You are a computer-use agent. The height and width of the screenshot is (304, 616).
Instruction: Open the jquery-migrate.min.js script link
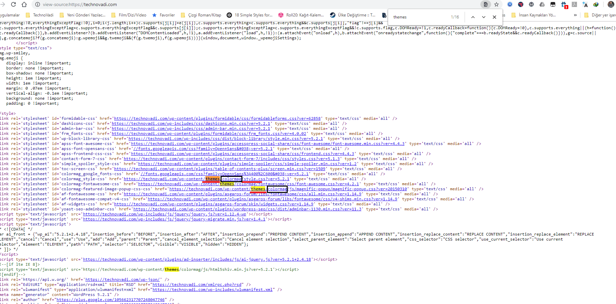pos(174,219)
